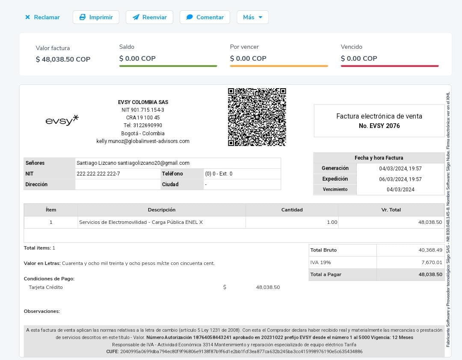Click the orange Por vencer bar
Viewport: 462px width, 360px height.
click(279, 66)
